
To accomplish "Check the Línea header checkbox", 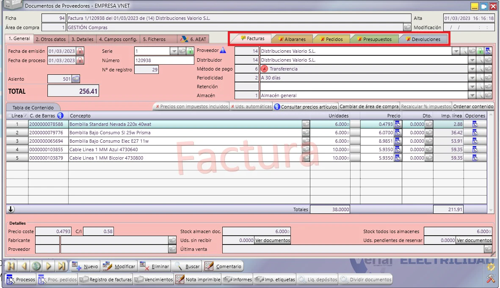I will click(9, 116).
